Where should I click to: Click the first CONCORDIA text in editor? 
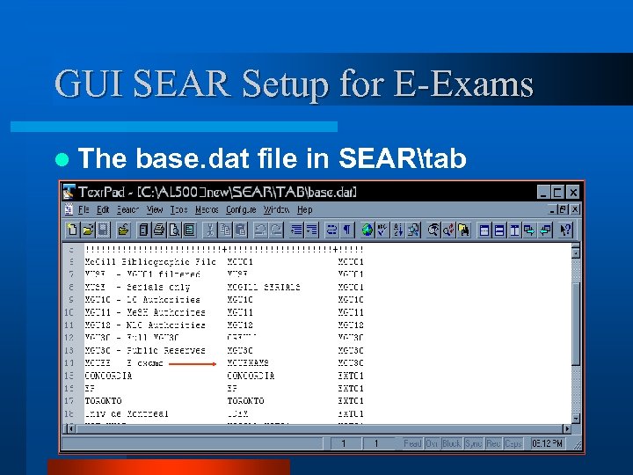(108, 376)
